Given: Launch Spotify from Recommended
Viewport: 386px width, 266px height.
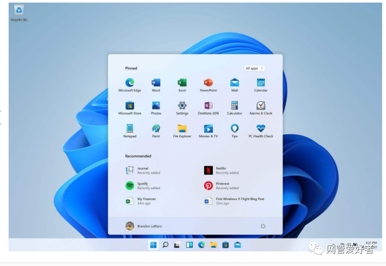Looking at the screenshot, I should coord(143,186).
